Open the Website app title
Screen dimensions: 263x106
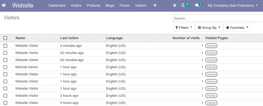(23, 5)
